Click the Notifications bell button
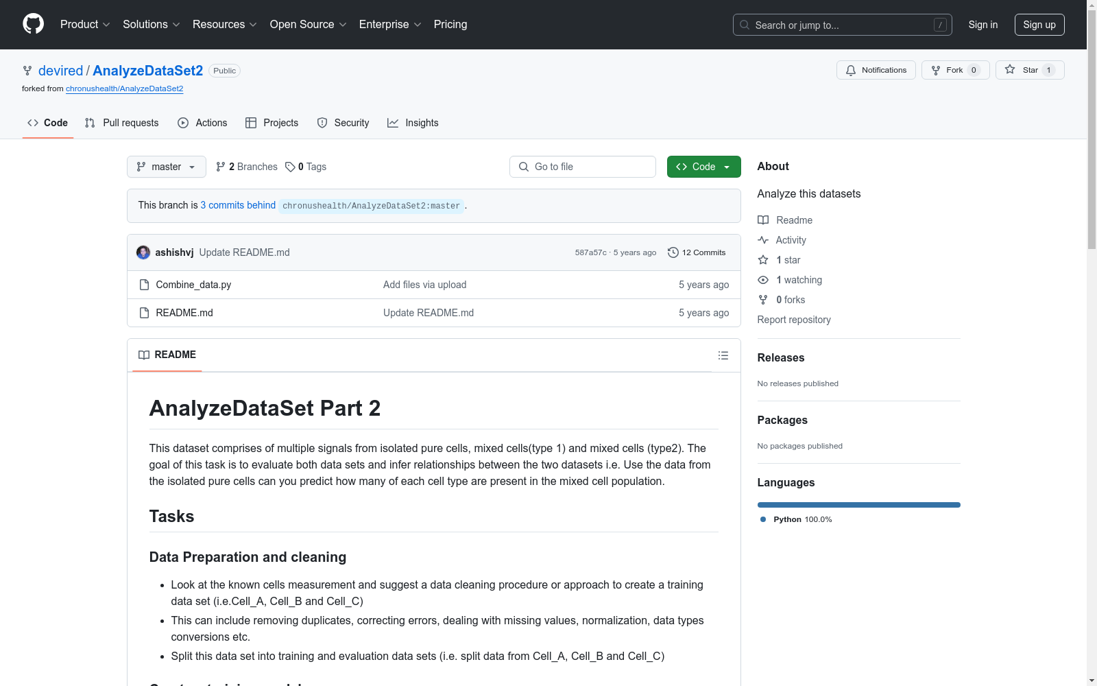 coord(876,70)
